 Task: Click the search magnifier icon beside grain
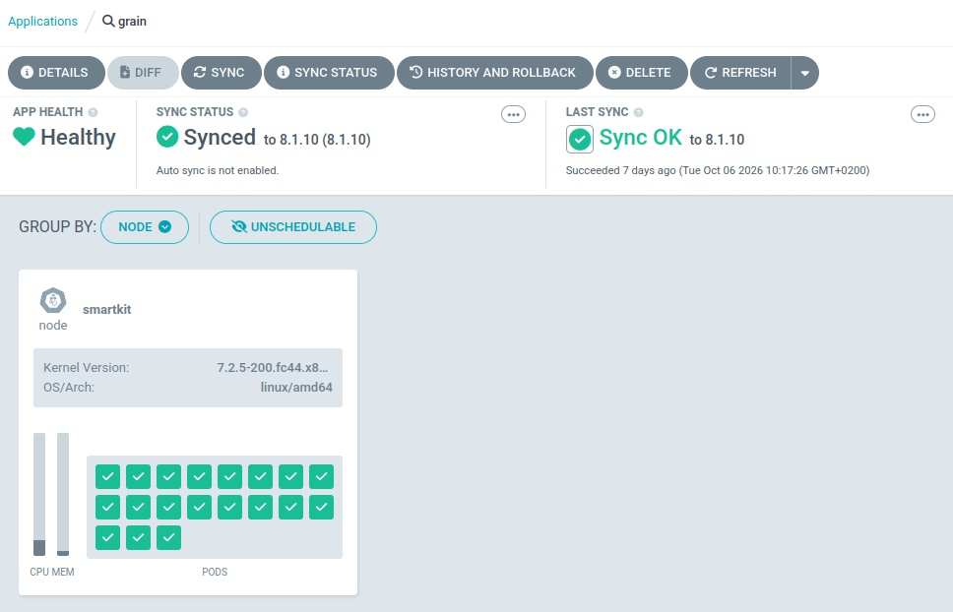(x=108, y=22)
